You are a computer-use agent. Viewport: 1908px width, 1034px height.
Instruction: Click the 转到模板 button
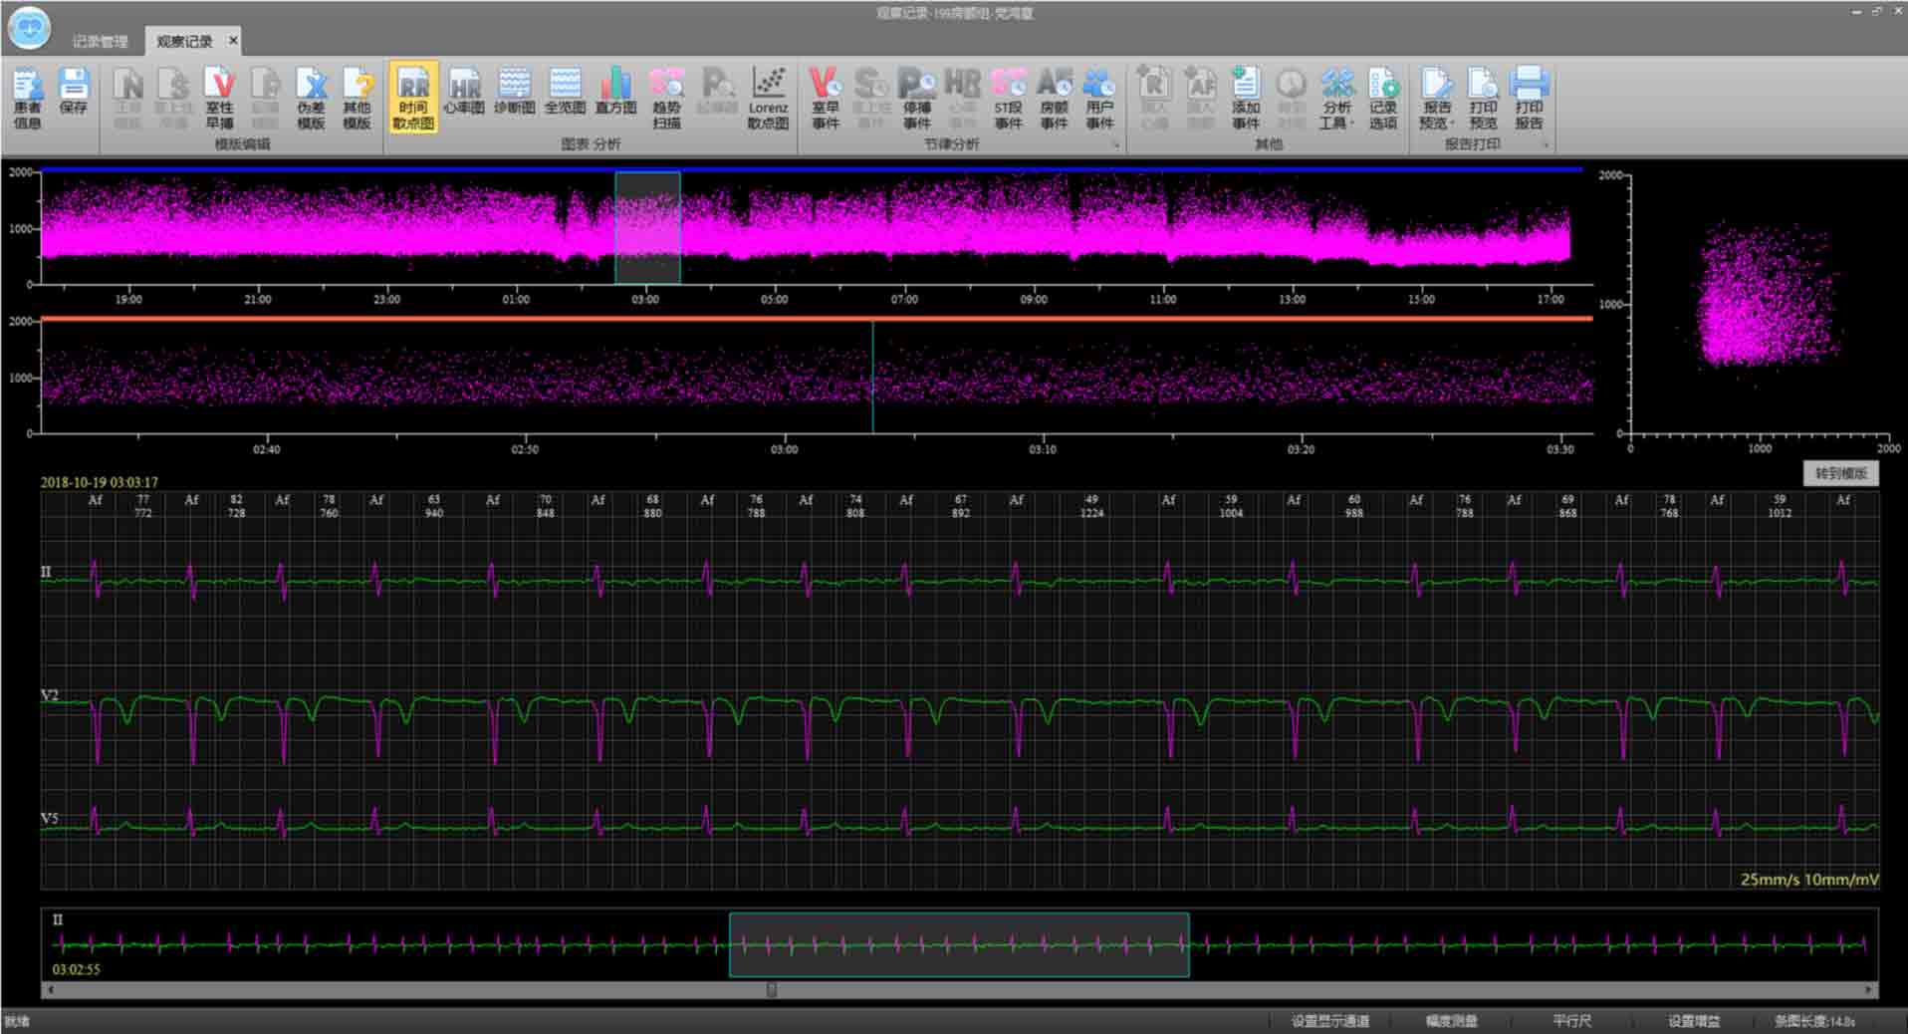coord(1840,473)
